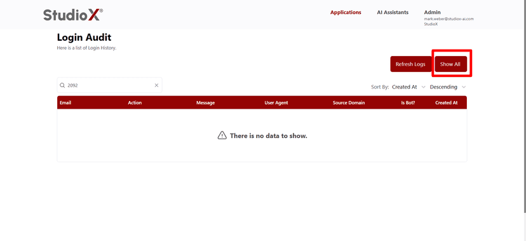
Task: Click the Is Bot? column header
Action: click(x=408, y=103)
